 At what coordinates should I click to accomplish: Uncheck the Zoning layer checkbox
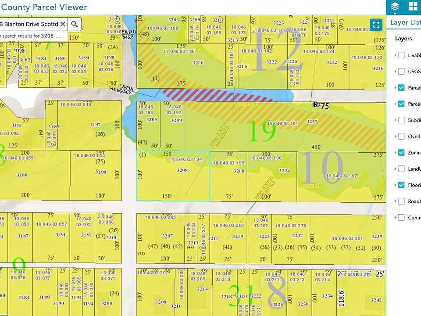click(x=401, y=153)
